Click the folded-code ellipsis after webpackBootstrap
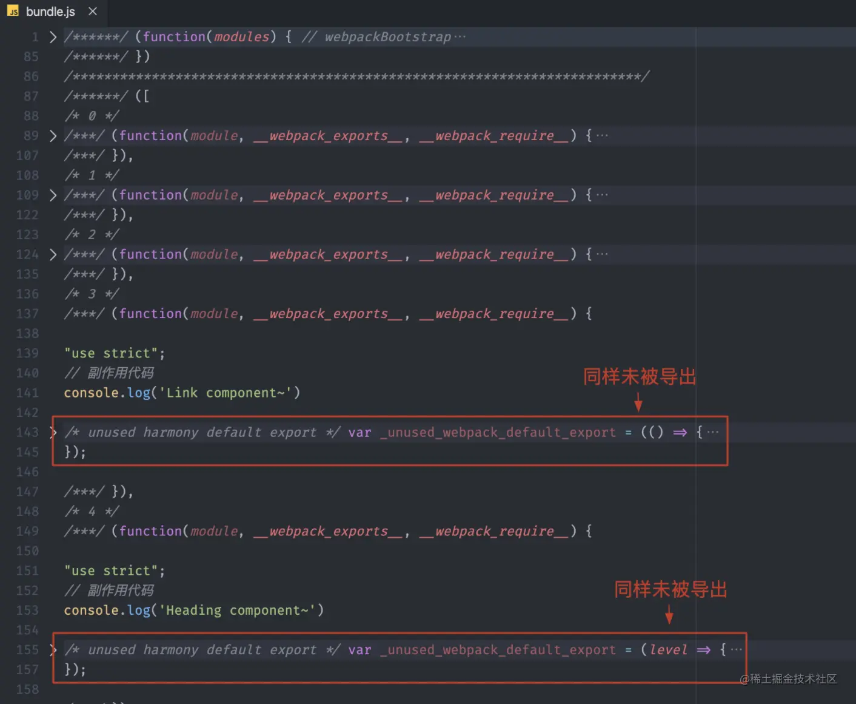This screenshot has height=704, width=856. click(460, 37)
